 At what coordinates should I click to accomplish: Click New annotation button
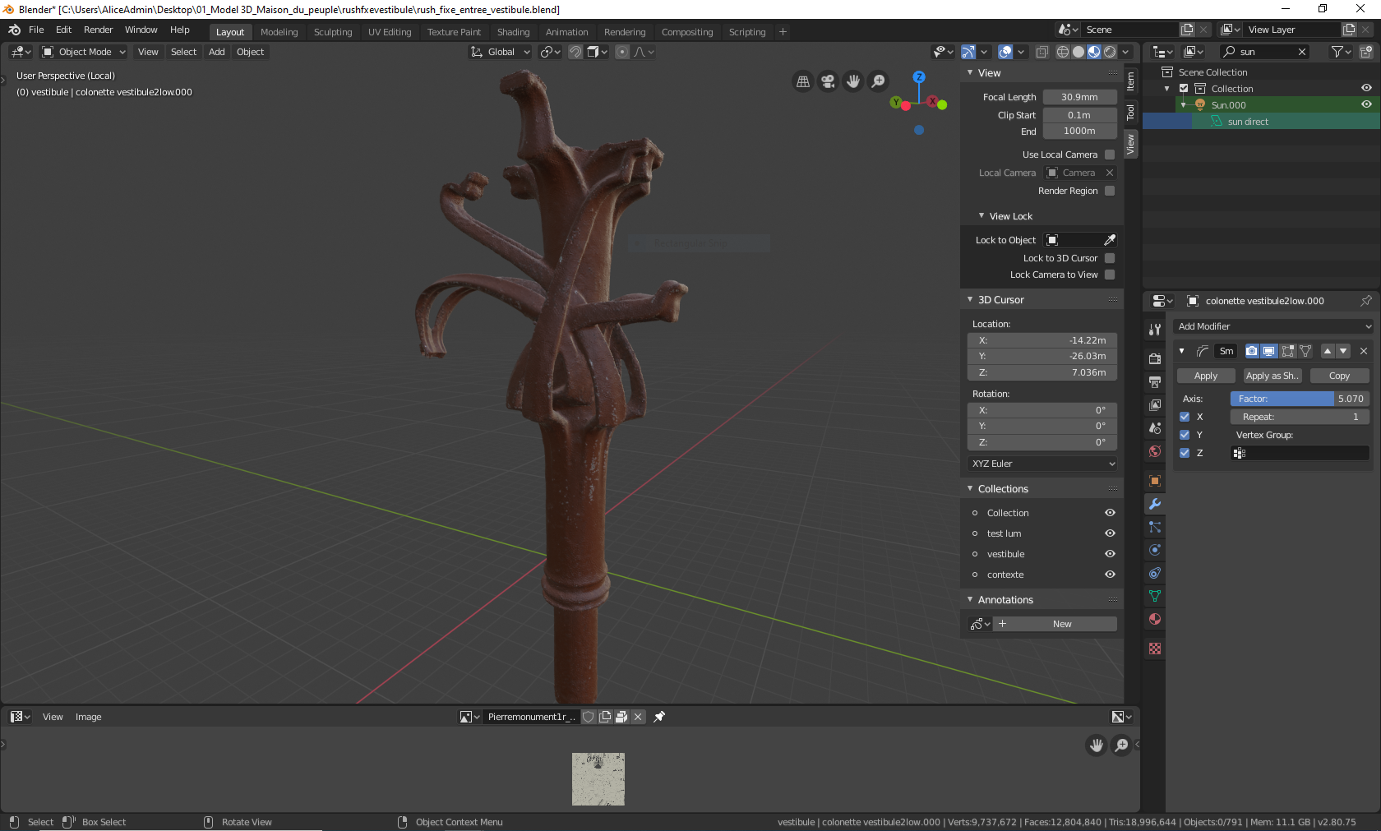tap(1061, 624)
